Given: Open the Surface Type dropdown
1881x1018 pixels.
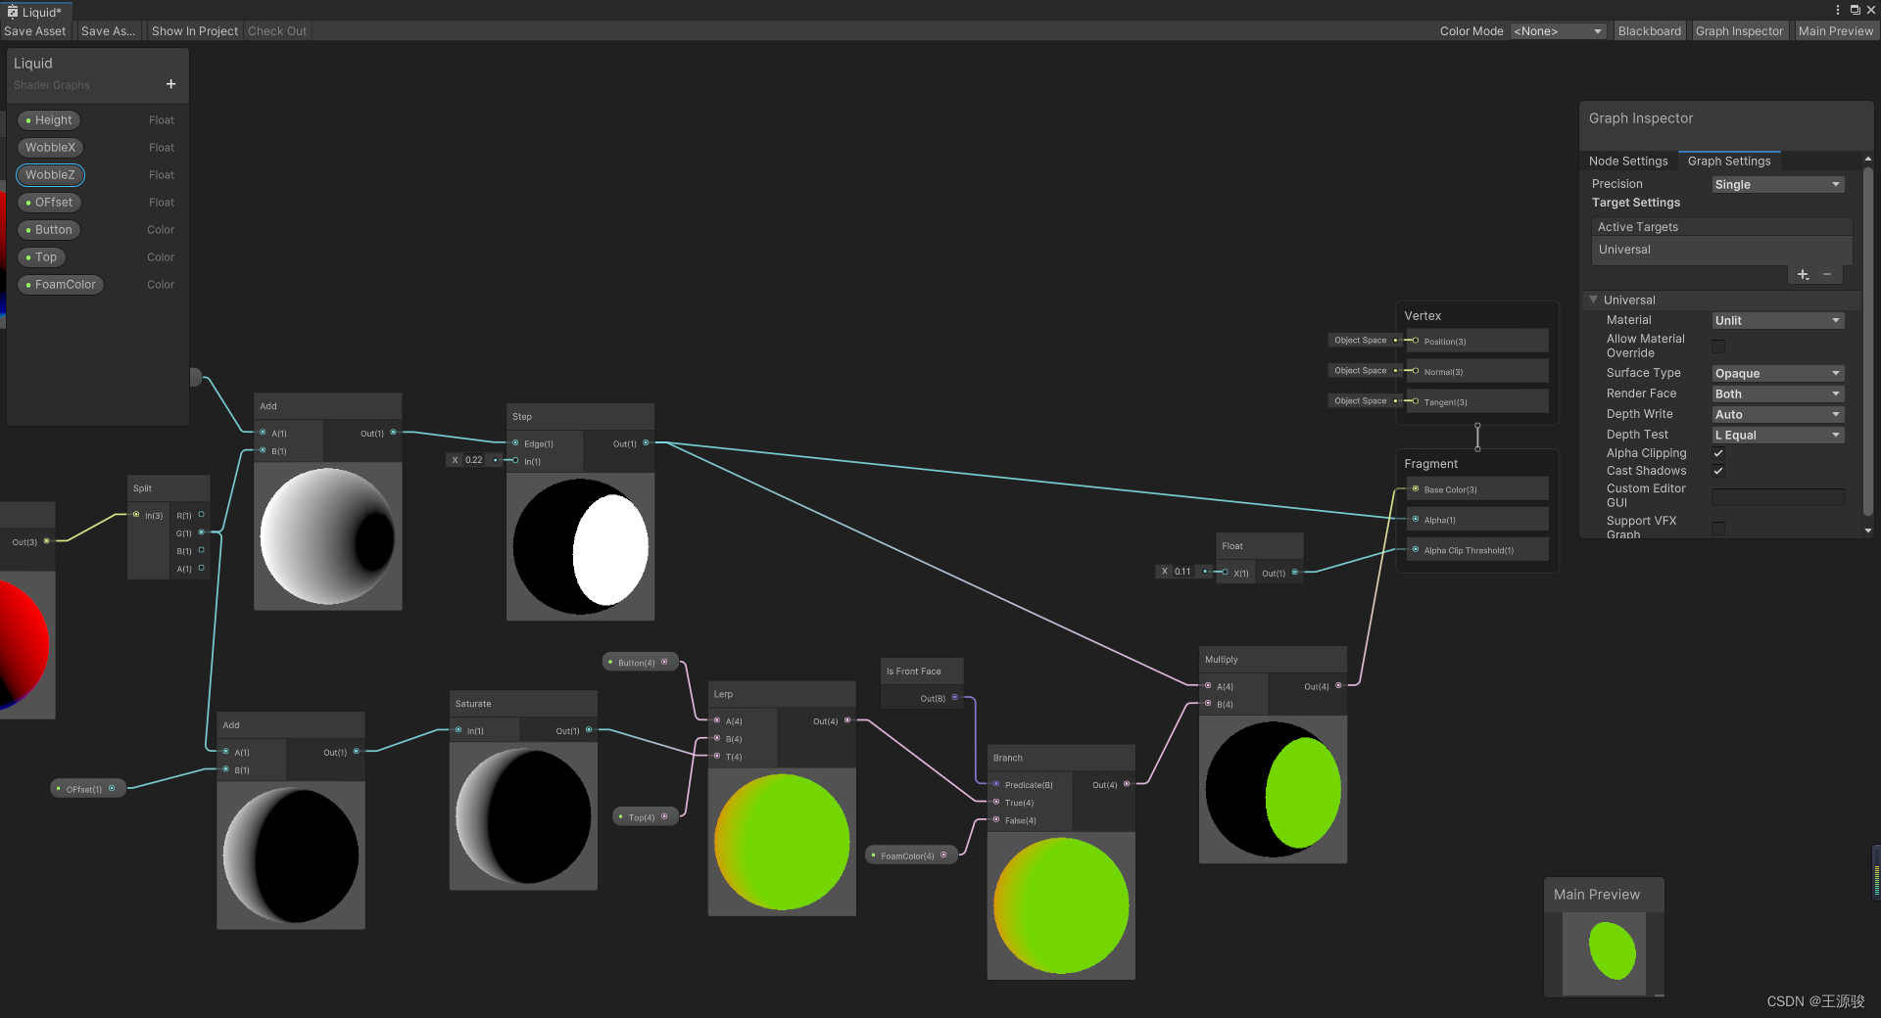Looking at the screenshot, I should tap(1777, 374).
